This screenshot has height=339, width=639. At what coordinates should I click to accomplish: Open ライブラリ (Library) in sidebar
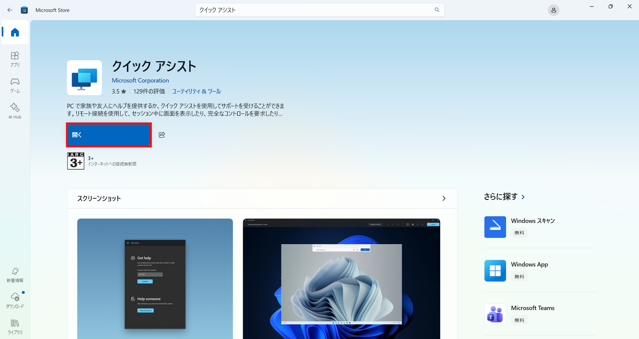point(15,327)
